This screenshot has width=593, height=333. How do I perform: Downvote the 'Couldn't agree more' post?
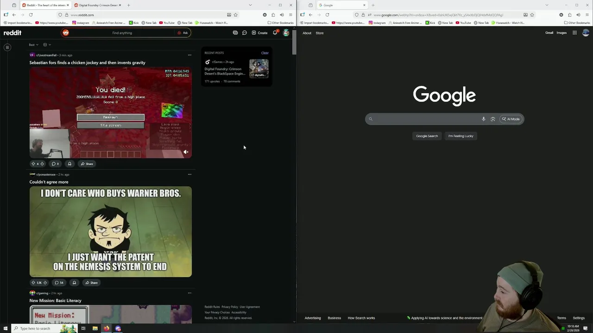pos(45,283)
